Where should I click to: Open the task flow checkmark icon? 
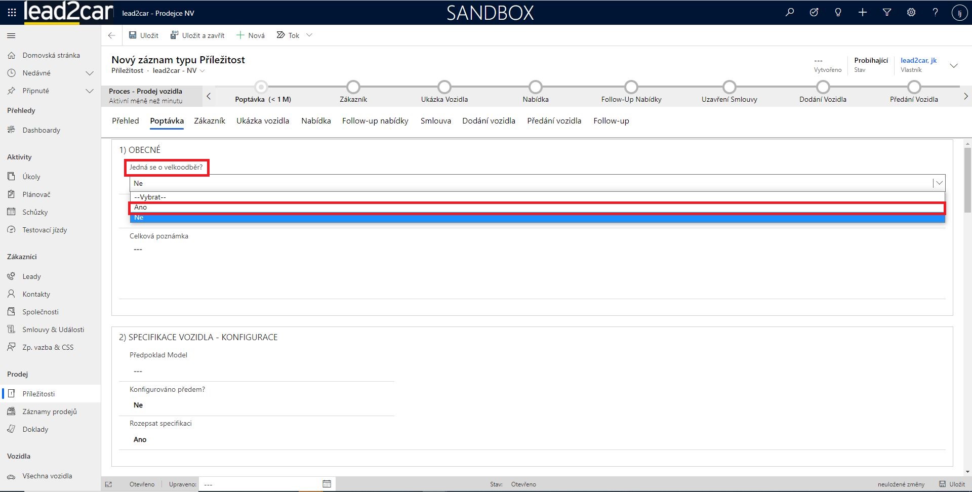[814, 13]
